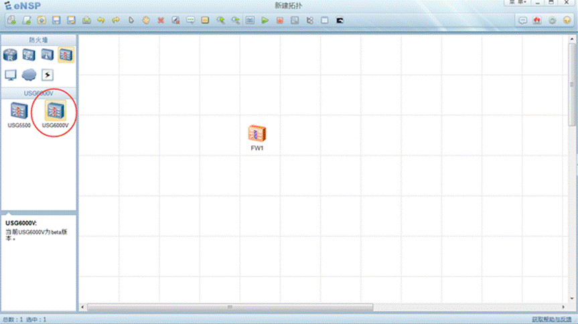Open all CLI terminal icon

tap(340, 20)
